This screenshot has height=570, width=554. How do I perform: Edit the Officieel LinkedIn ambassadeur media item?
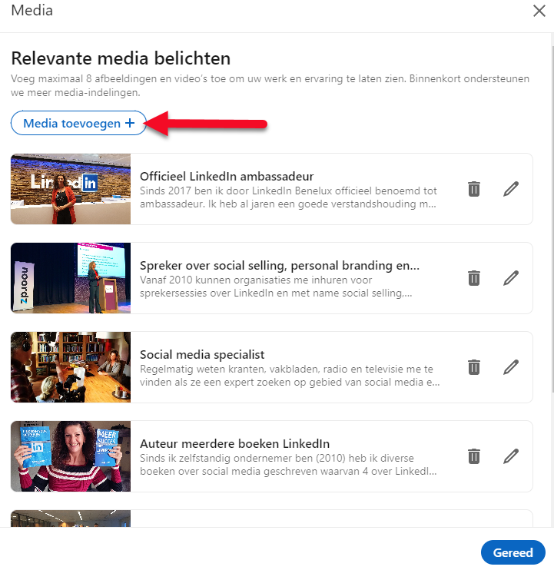coord(511,189)
